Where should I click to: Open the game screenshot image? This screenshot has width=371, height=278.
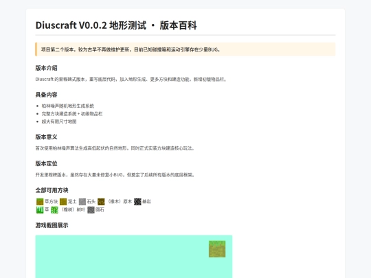point(134,257)
